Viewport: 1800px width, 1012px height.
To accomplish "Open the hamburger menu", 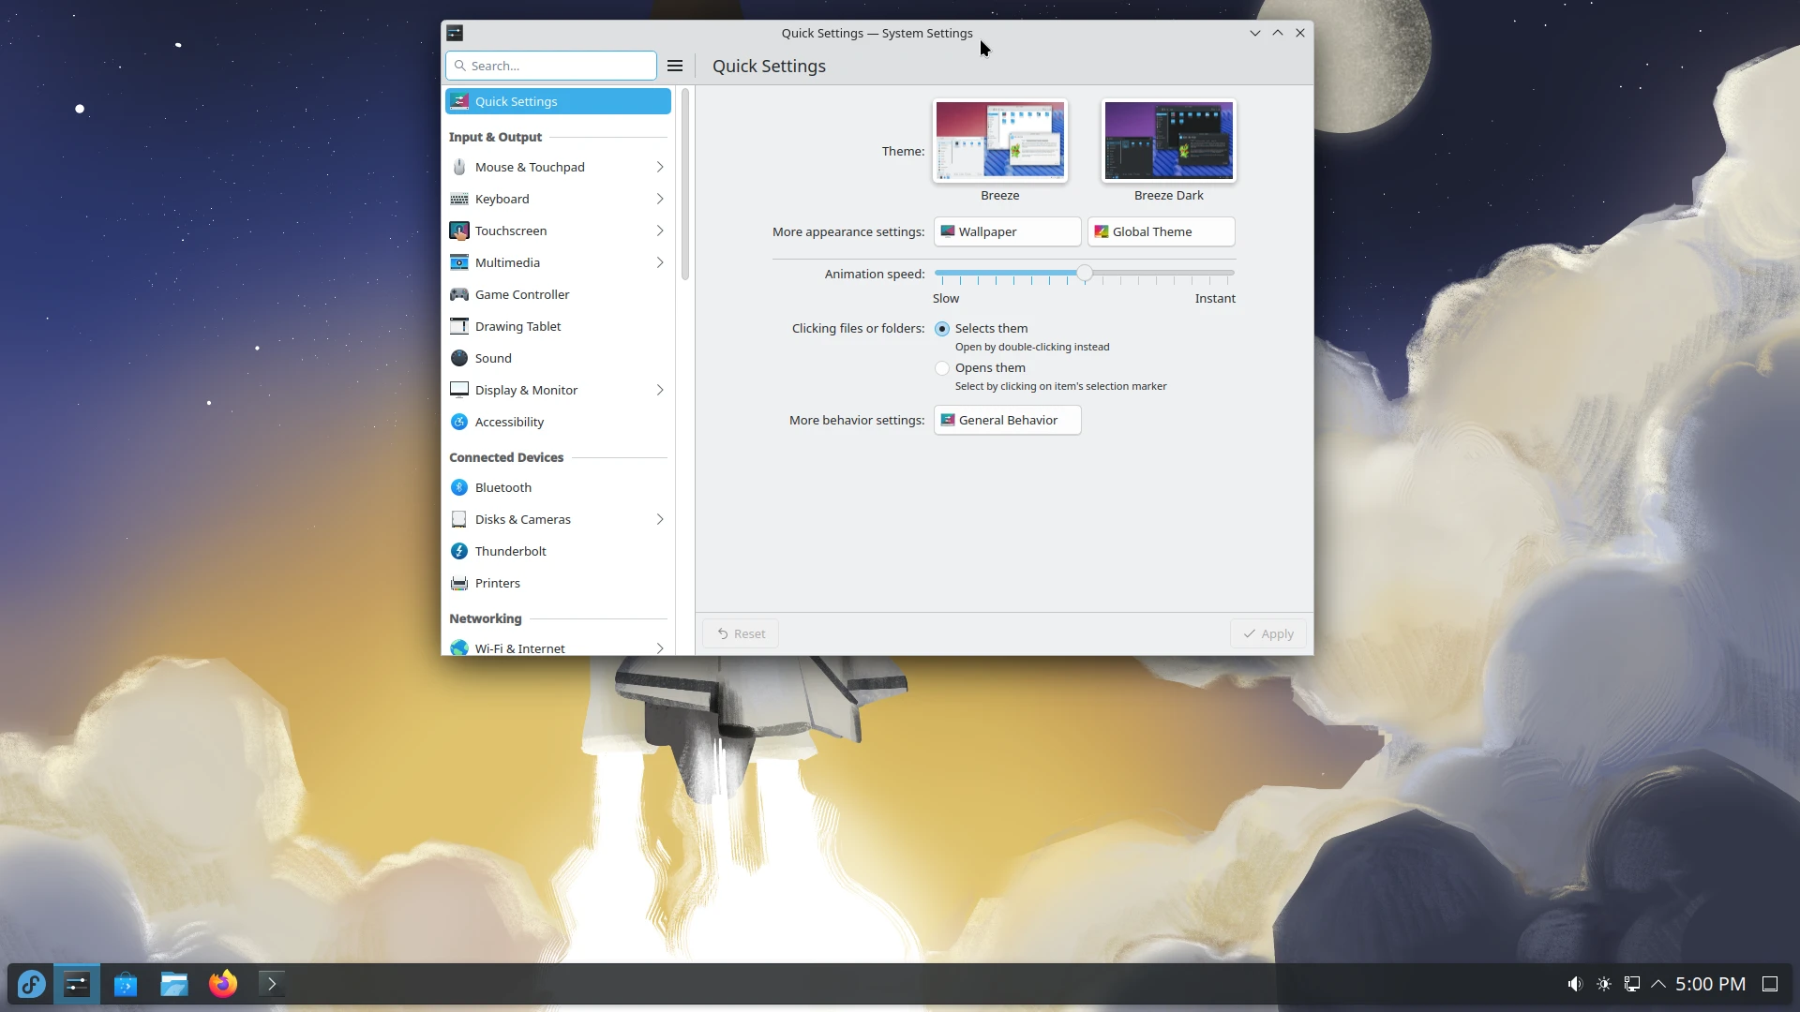I will pyautogui.click(x=674, y=66).
